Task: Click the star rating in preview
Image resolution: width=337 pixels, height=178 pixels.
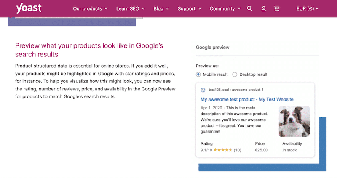Action: (223, 150)
